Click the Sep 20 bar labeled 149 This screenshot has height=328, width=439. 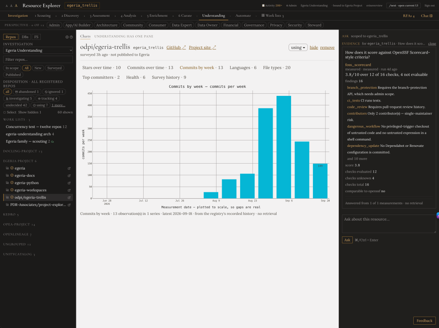point(320,181)
